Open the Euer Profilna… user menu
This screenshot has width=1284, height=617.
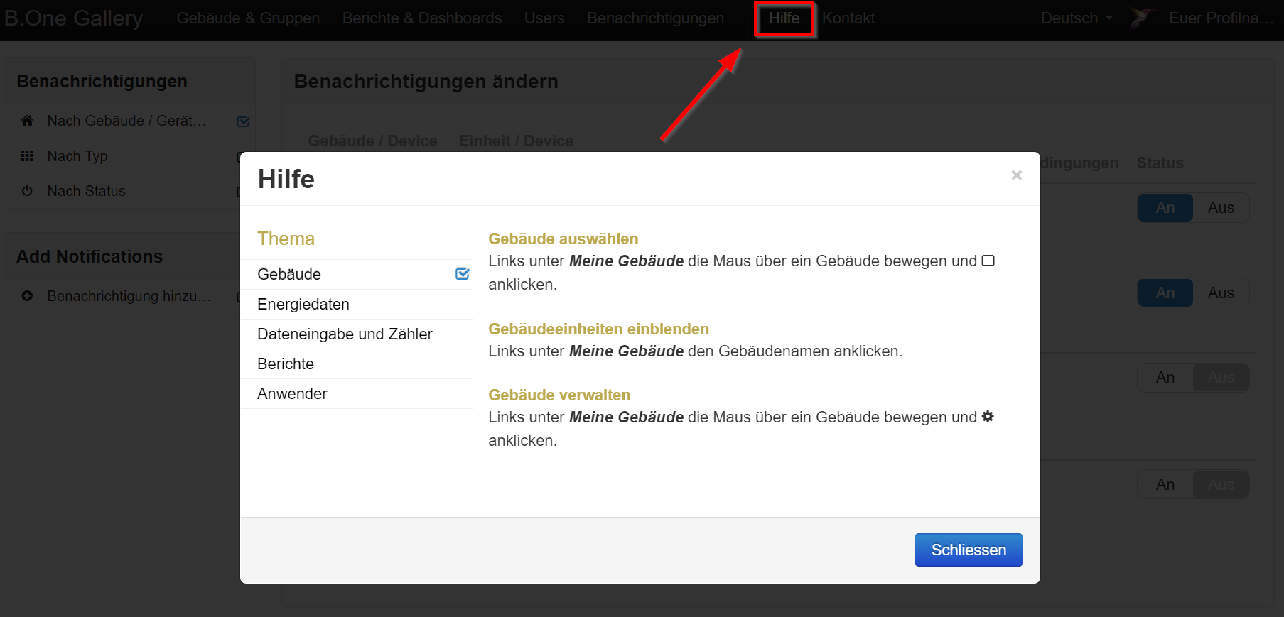point(1221,18)
